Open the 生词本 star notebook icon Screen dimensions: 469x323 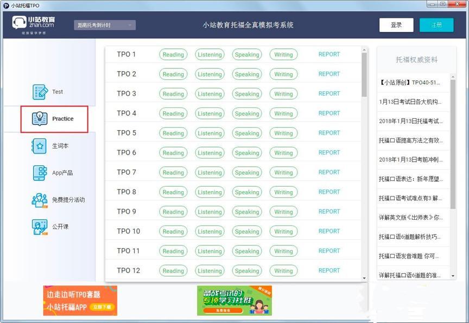pos(39,146)
